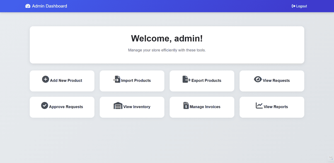Screen dimensions: 334x163
Task: Click the file export arrow icon
Action: click(186, 79)
